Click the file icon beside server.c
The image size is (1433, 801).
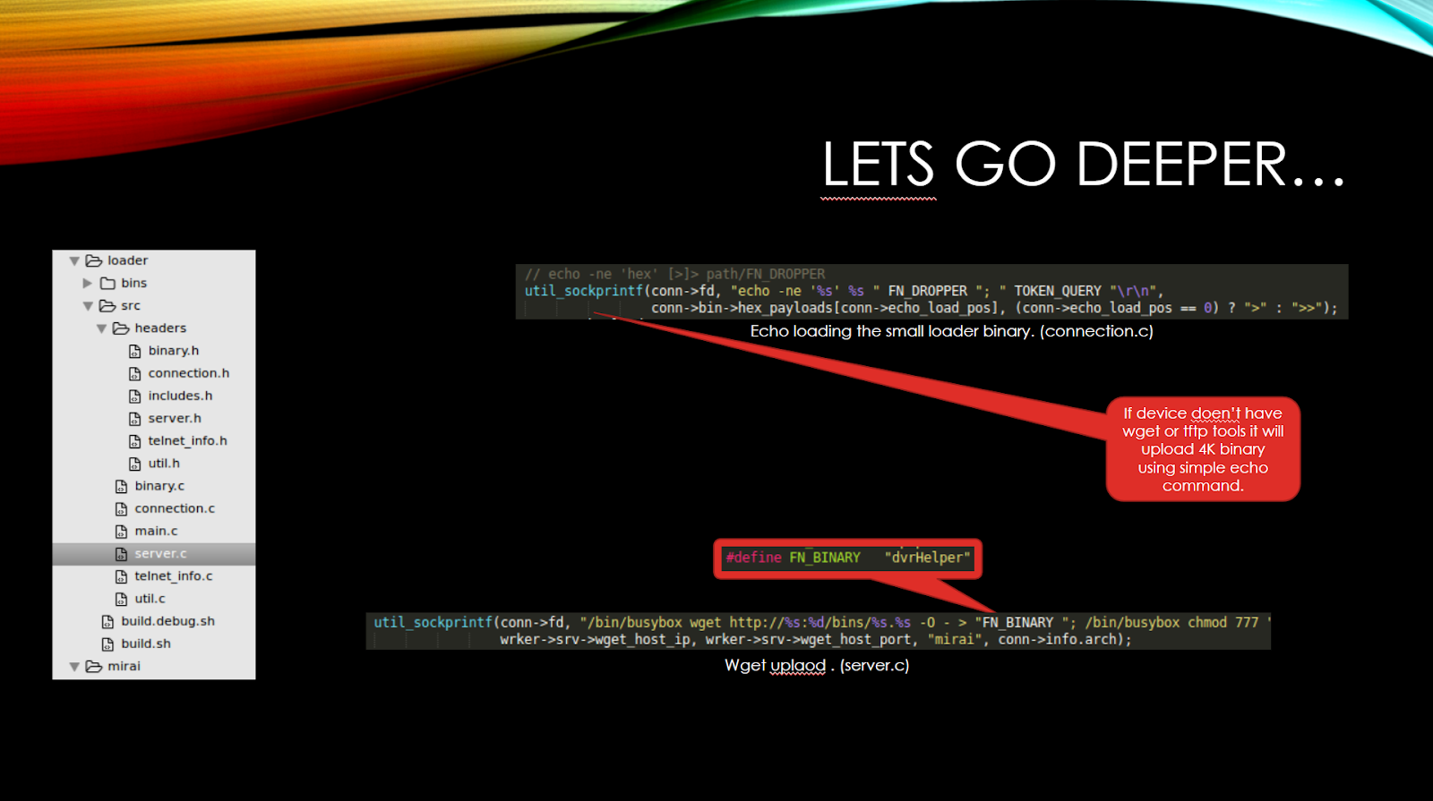pos(122,554)
